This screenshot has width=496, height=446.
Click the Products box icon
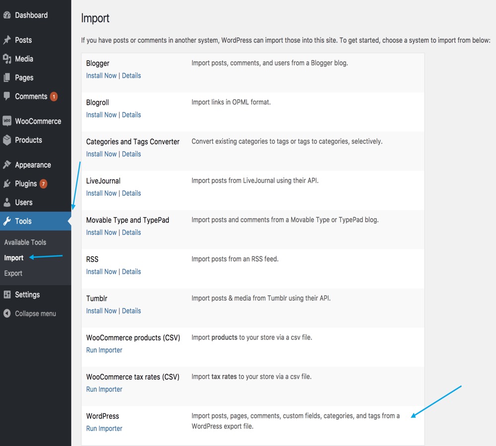tap(7, 140)
